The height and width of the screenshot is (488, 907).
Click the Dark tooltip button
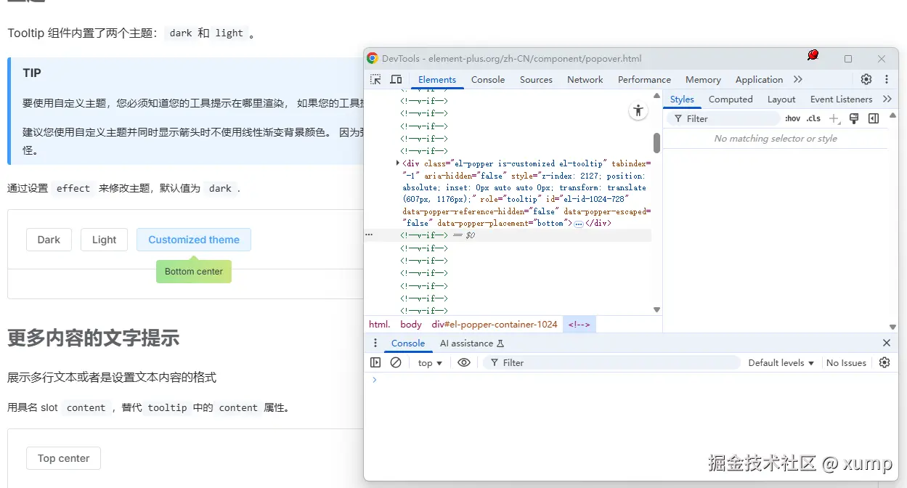click(x=49, y=240)
